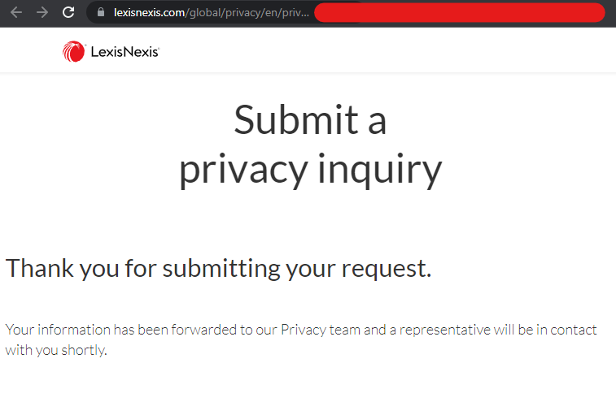Open the LexisNexis wordmark link

(125, 52)
